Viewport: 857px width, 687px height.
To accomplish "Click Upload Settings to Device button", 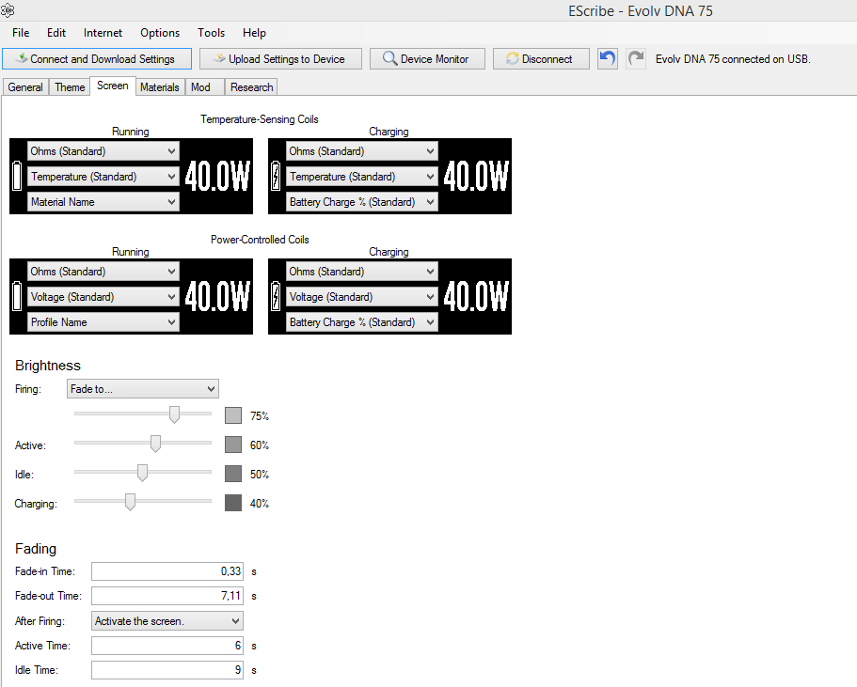I will 280,59.
